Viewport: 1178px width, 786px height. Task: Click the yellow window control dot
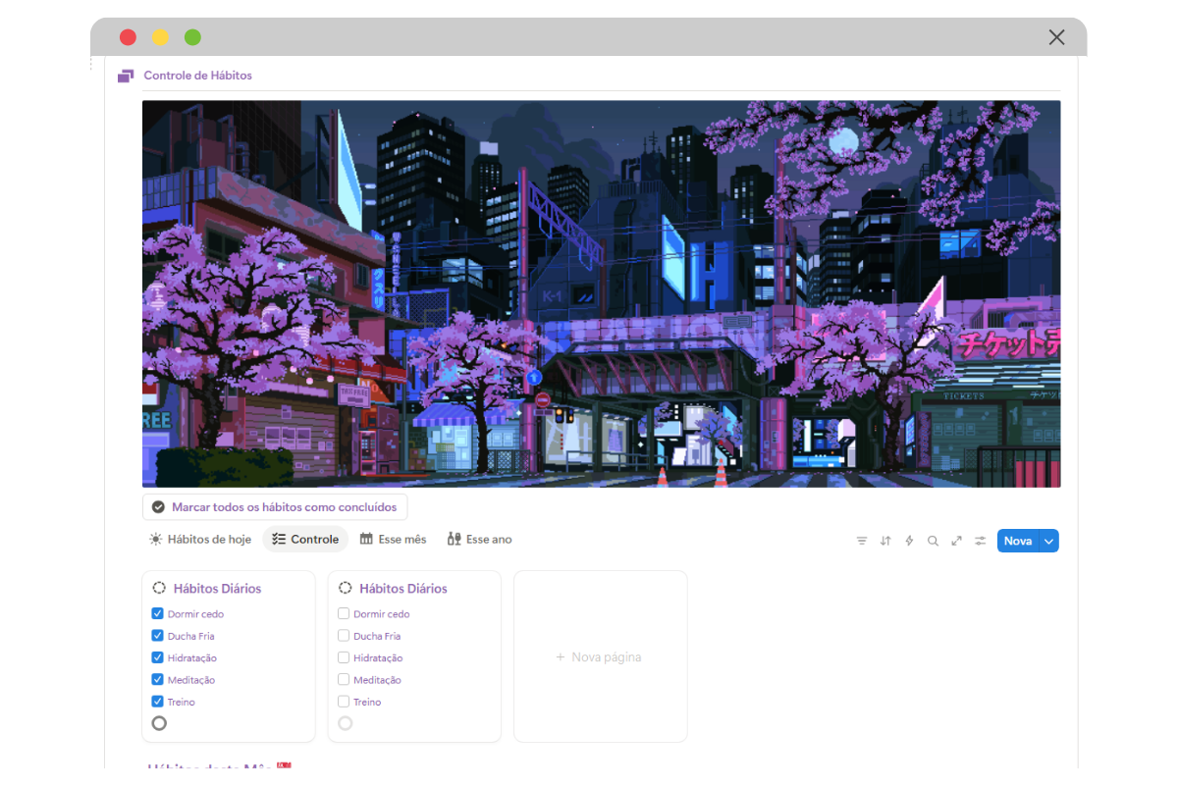click(x=160, y=37)
